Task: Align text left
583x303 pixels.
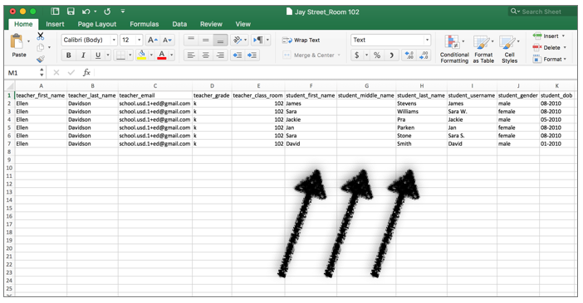Action: pyautogui.click(x=191, y=55)
